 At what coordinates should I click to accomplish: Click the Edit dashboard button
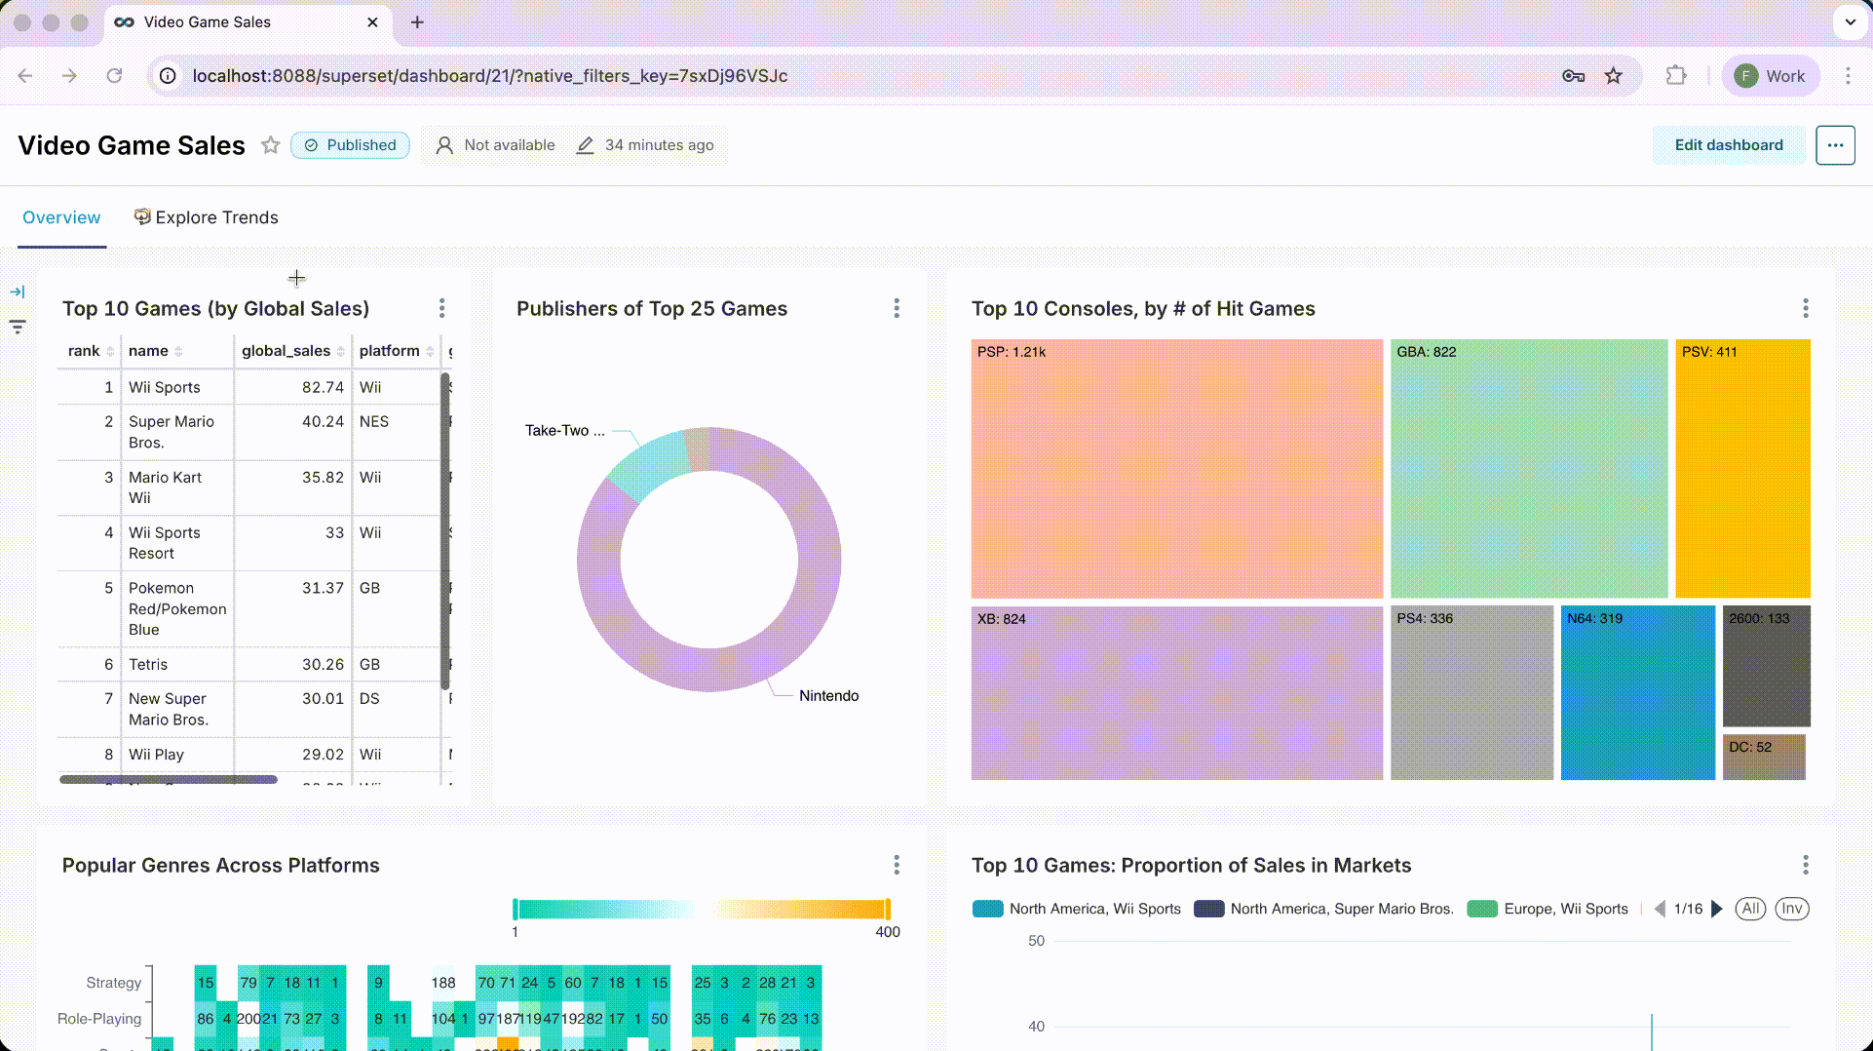(x=1728, y=145)
